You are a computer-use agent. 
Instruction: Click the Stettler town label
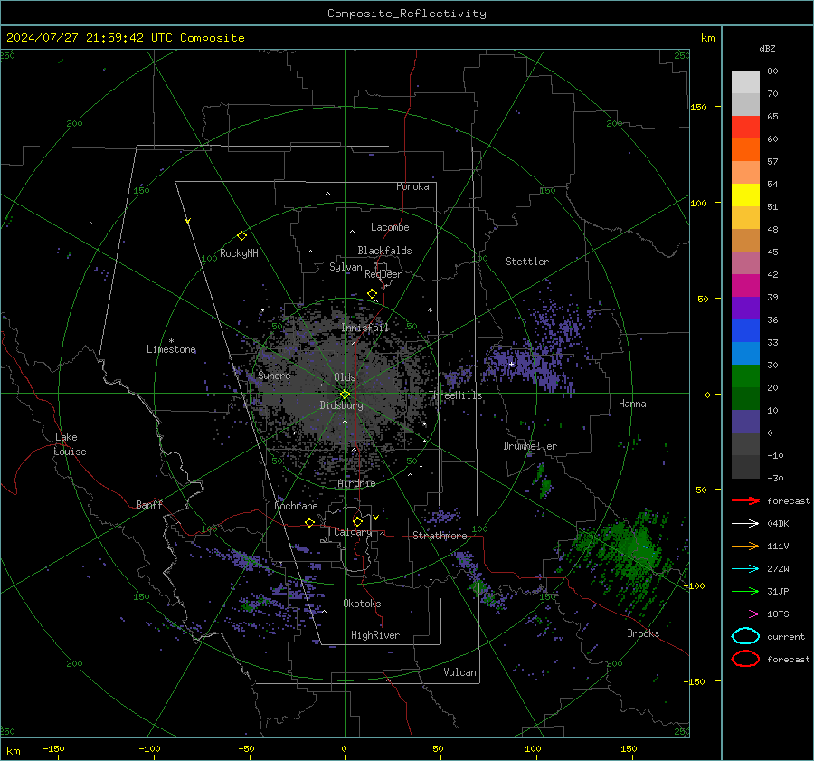click(x=527, y=262)
